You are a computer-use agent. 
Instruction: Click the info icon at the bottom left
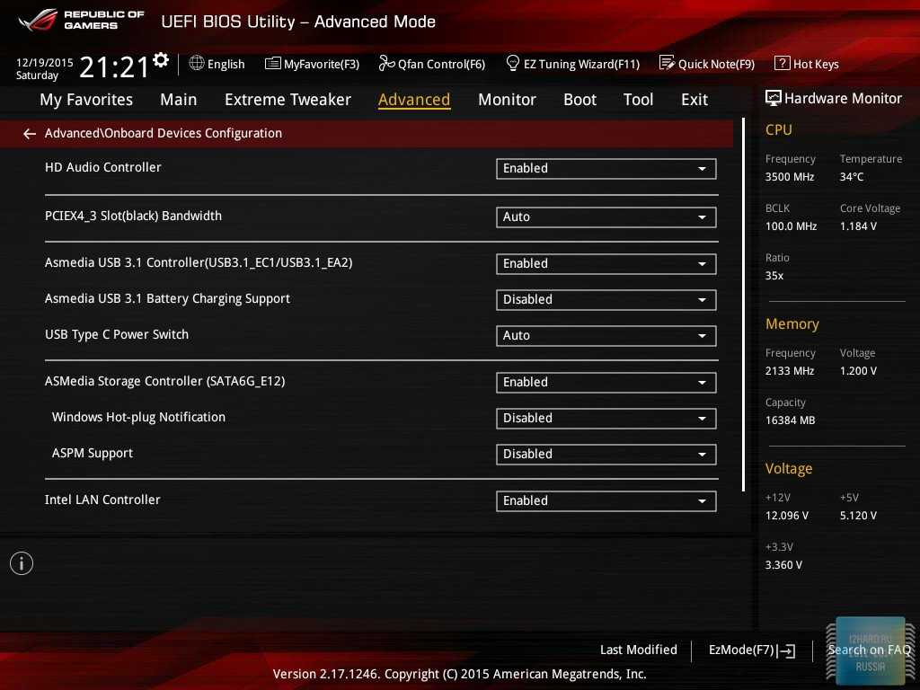pyautogui.click(x=22, y=563)
